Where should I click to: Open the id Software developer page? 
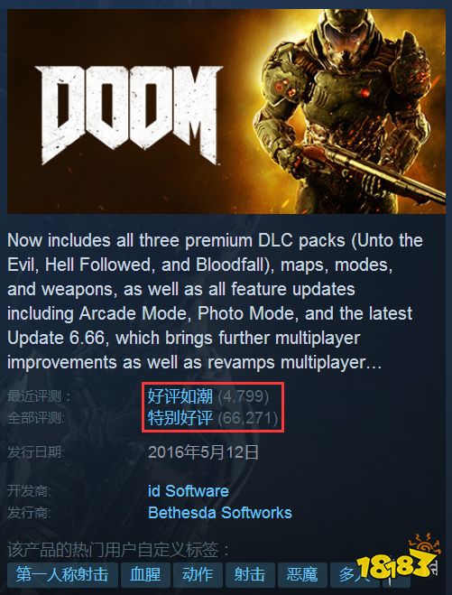point(188,490)
